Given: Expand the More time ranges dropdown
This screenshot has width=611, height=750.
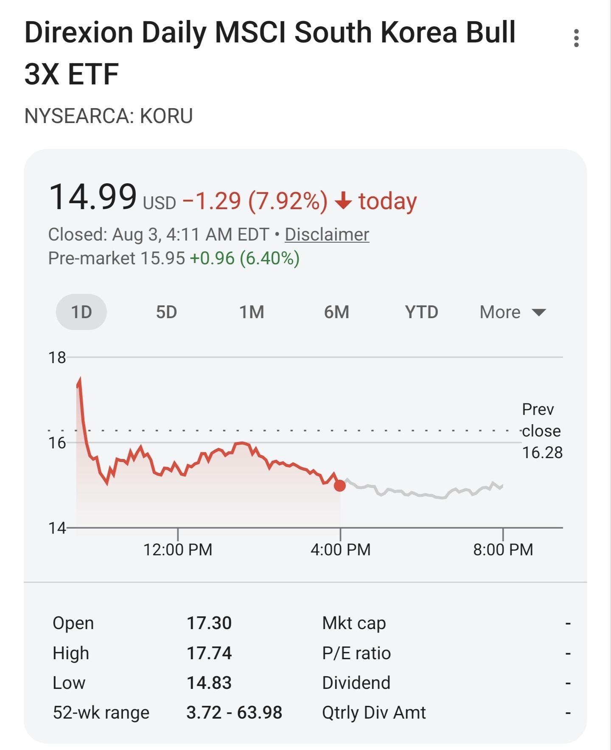Looking at the screenshot, I should click(513, 312).
